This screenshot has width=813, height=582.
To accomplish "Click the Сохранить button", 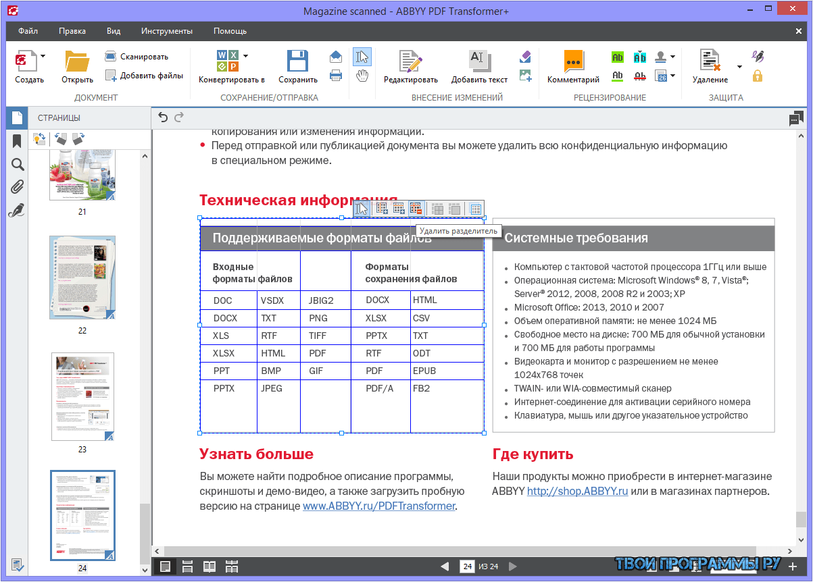I will pyautogui.click(x=298, y=67).
